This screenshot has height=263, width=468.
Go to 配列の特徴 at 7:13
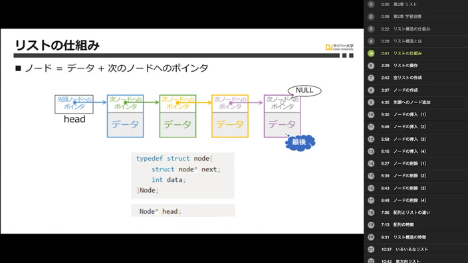415,225
